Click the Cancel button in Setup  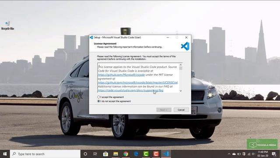point(181,110)
